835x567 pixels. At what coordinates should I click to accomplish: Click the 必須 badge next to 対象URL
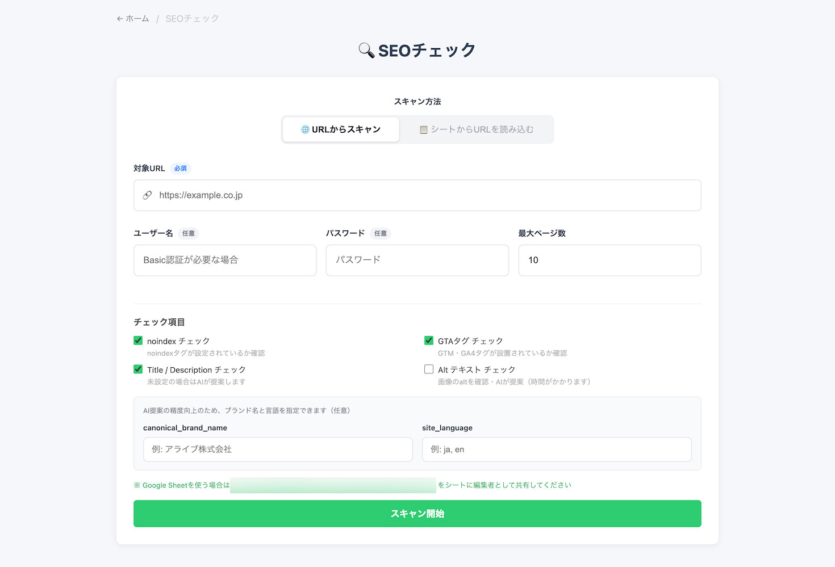pos(181,169)
